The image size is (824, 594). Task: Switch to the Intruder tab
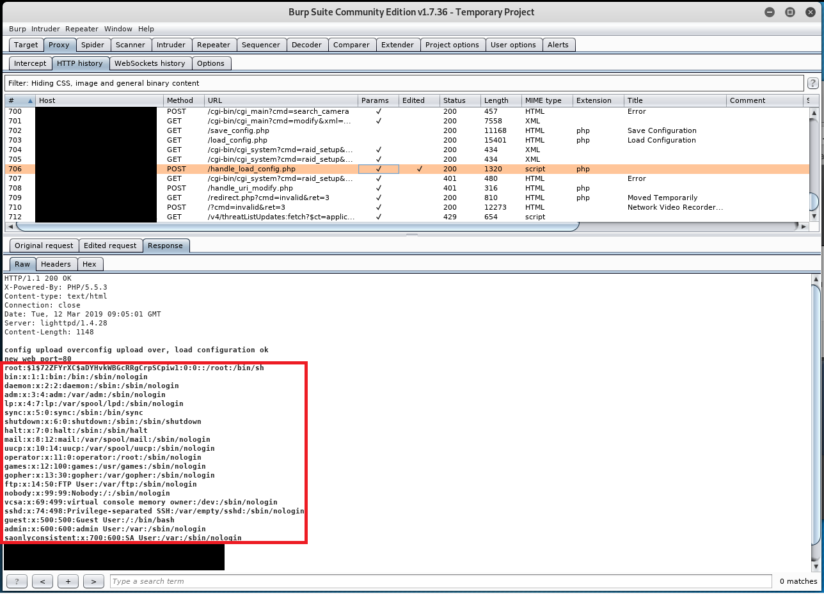[171, 45]
